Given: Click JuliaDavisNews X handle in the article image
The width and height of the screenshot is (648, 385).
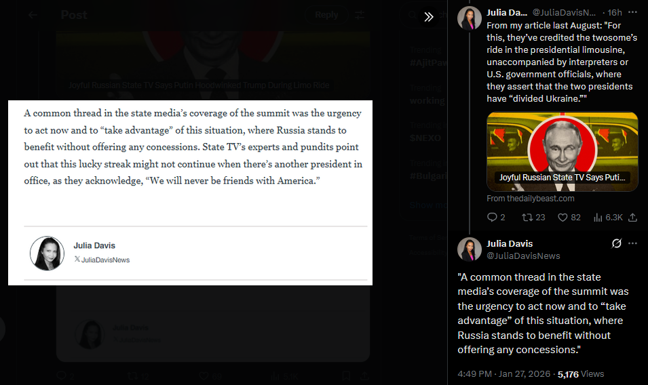Looking at the screenshot, I should click(x=102, y=260).
